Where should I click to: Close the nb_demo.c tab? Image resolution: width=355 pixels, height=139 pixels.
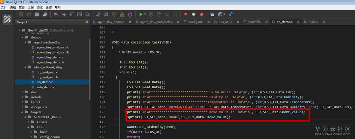click(298, 22)
